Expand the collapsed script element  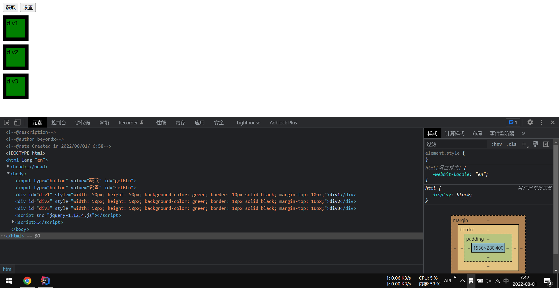pyautogui.click(x=13, y=222)
